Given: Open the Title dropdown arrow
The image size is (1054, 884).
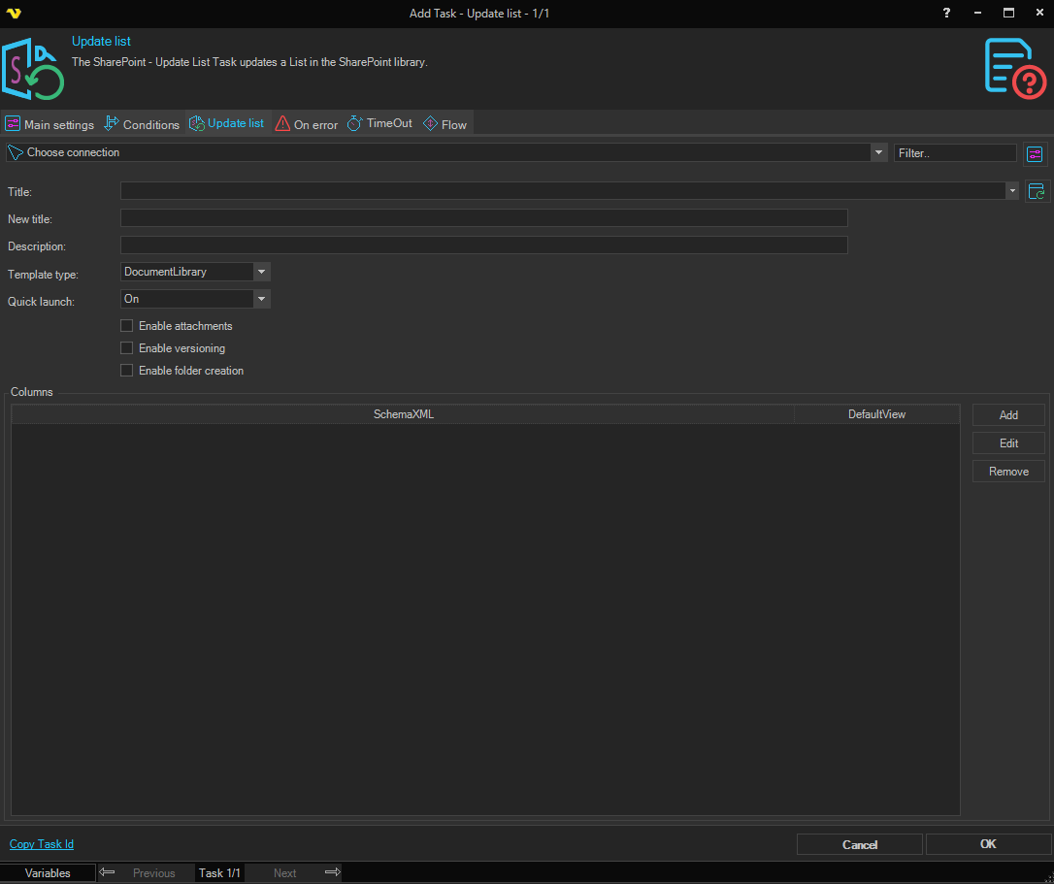Looking at the screenshot, I should [1012, 191].
